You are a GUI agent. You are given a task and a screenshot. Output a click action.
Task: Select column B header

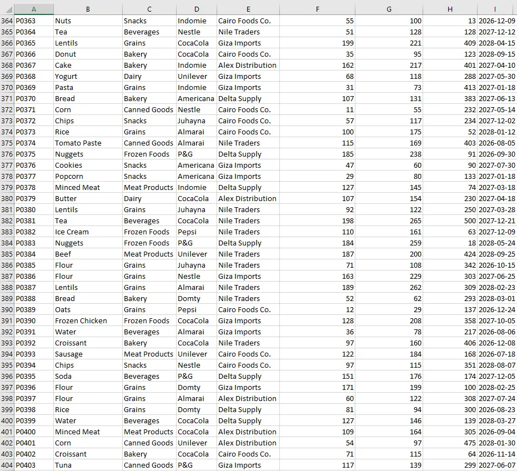pyautogui.click(x=88, y=9)
